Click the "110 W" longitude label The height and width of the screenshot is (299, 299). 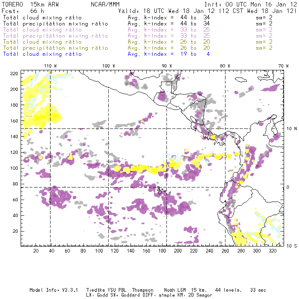51,66
